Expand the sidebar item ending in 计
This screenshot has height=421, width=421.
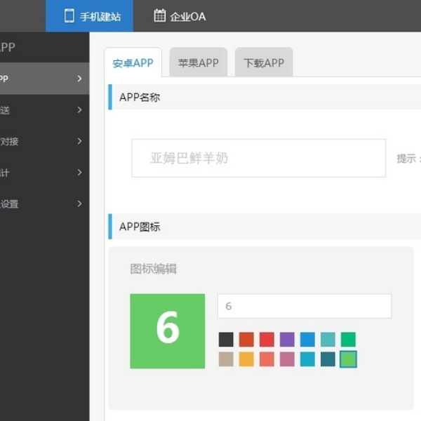pos(79,173)
